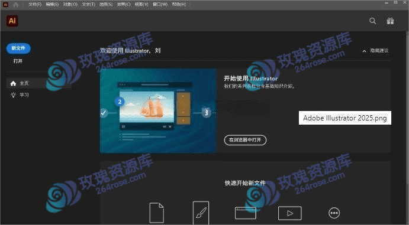Click the 打开 button
This screenshot has height=225, width=409.
click(x=18, y=61)
